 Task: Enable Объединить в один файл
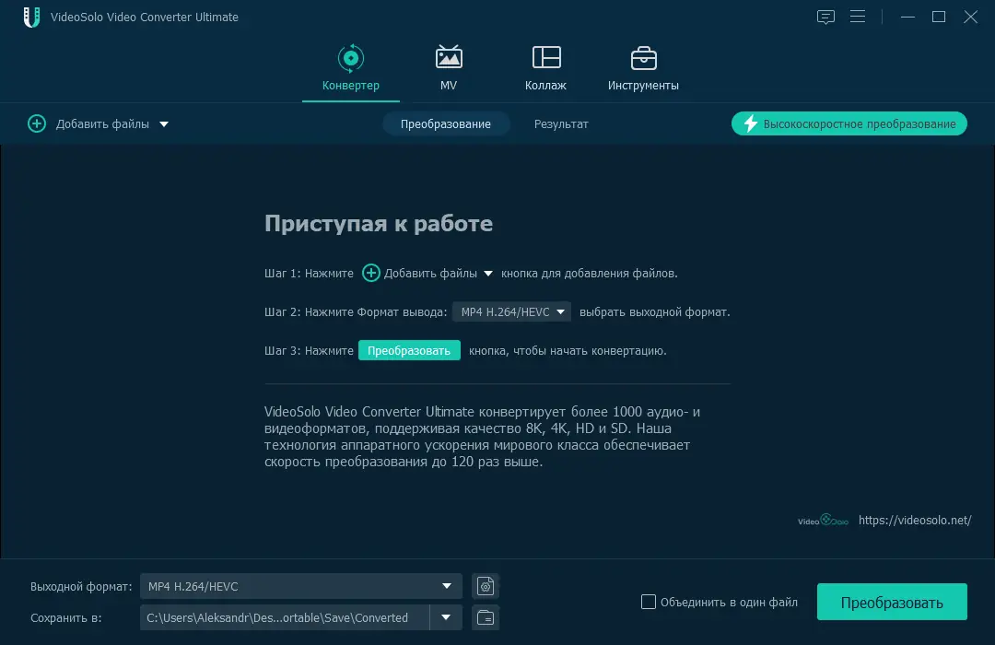[649, 602]
